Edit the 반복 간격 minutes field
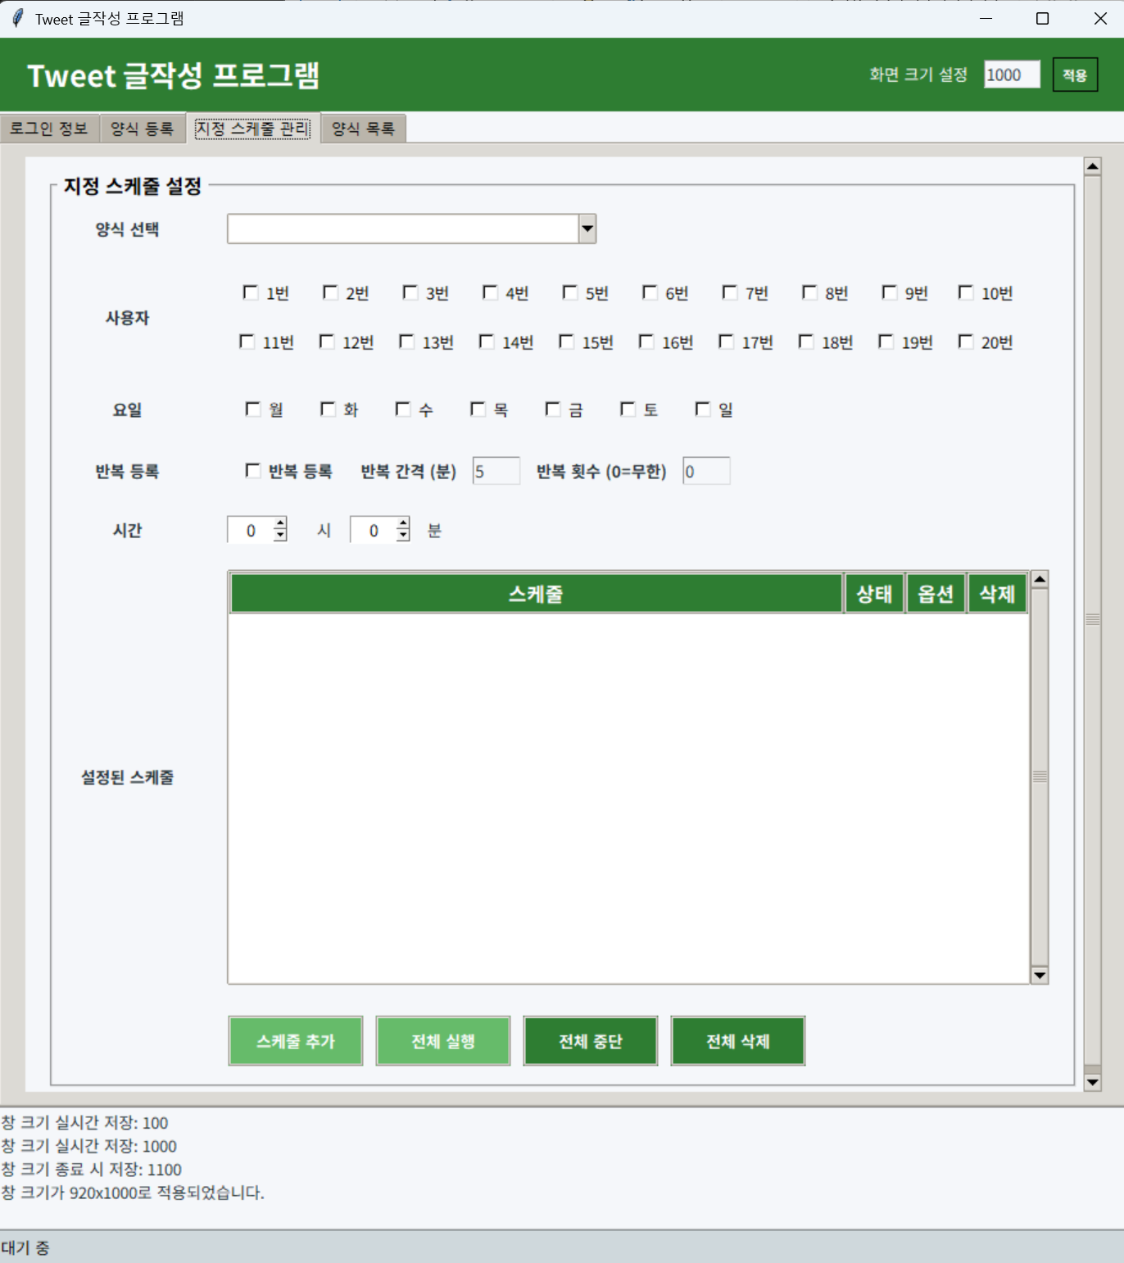The width and height of the screenshot is (1124, 1263). tap(496, 470)
